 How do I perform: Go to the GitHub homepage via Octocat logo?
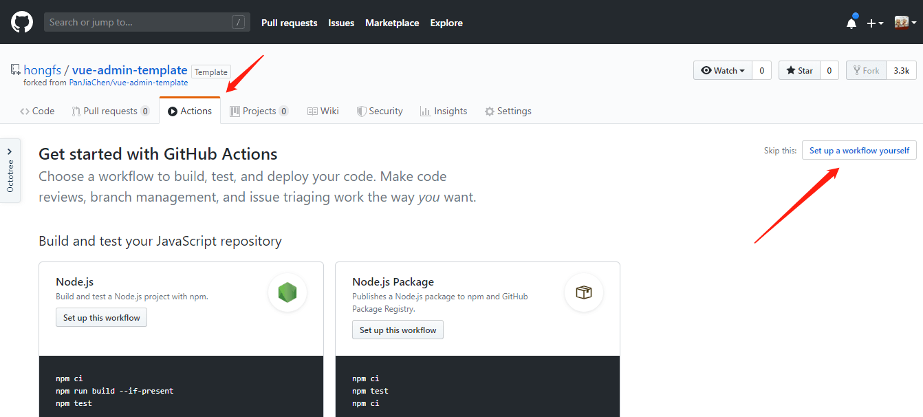pos(22,22)
